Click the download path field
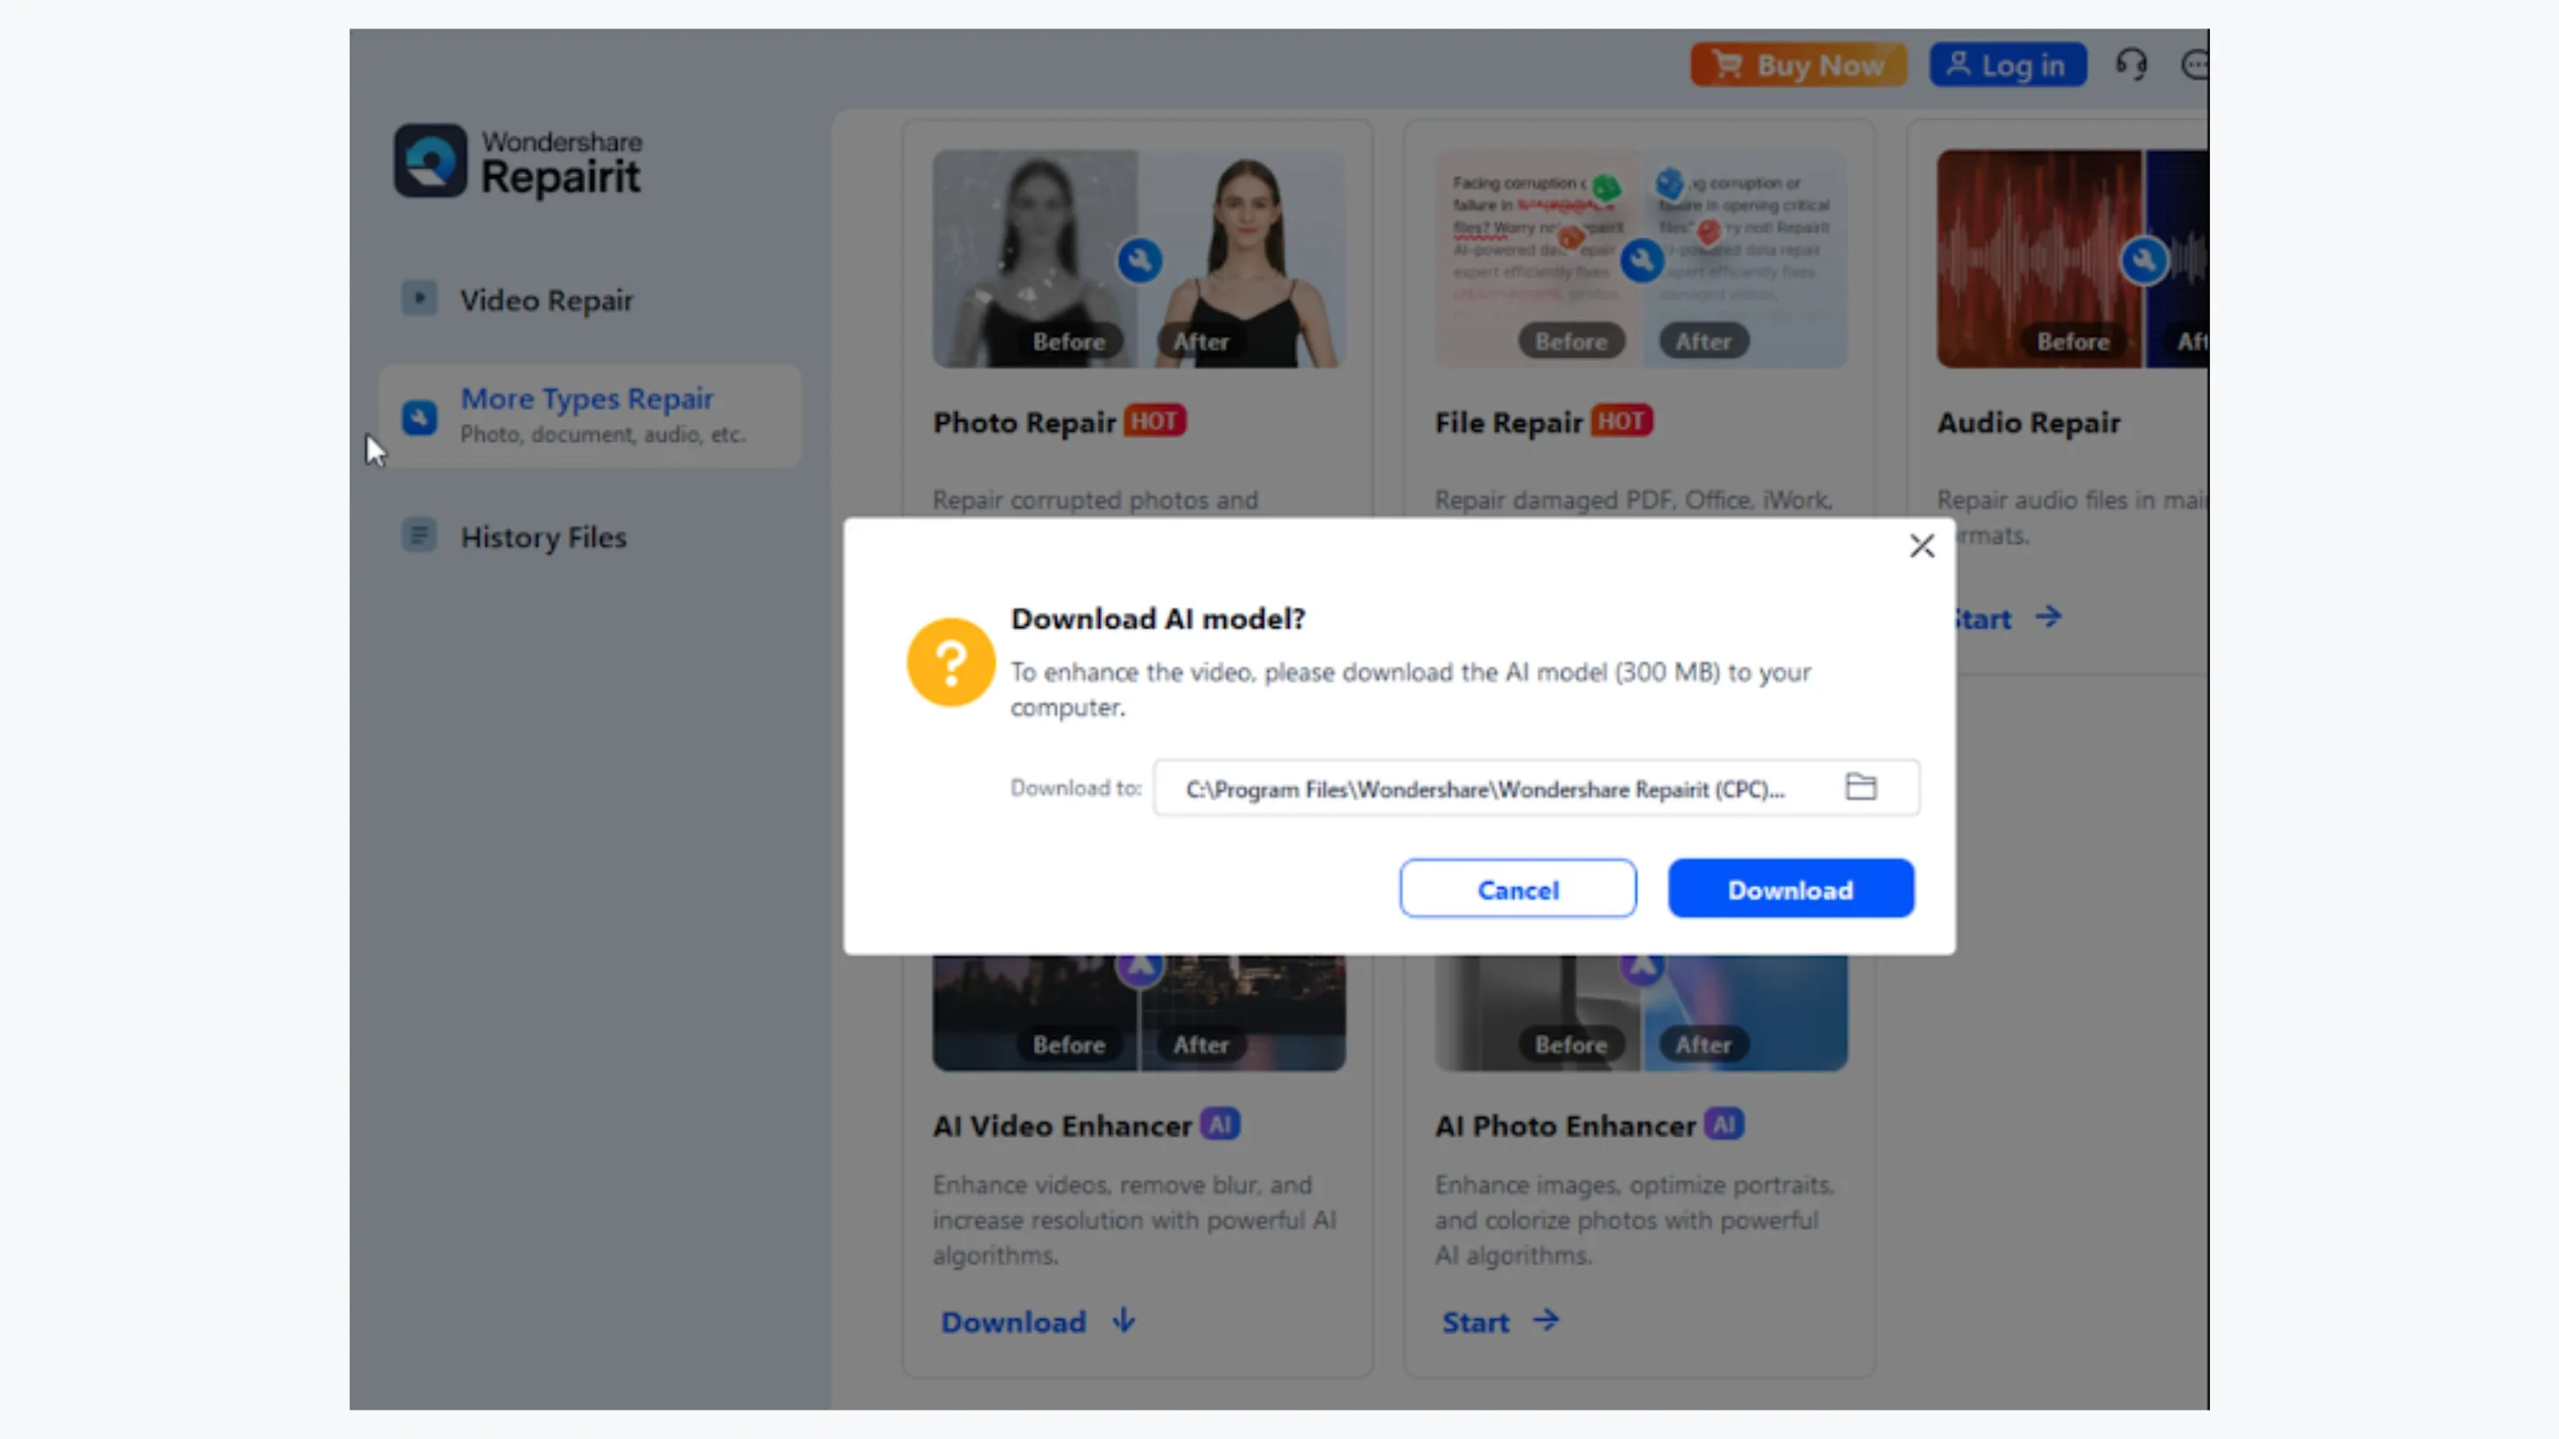2559x1439 pixels. (x=1535, y=789)
